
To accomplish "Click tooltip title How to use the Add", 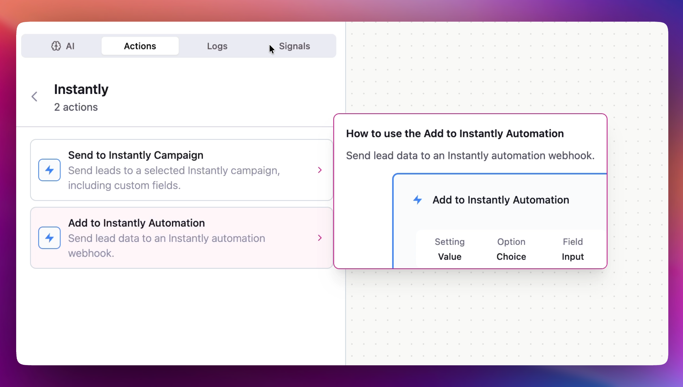I will coord(455,133).
